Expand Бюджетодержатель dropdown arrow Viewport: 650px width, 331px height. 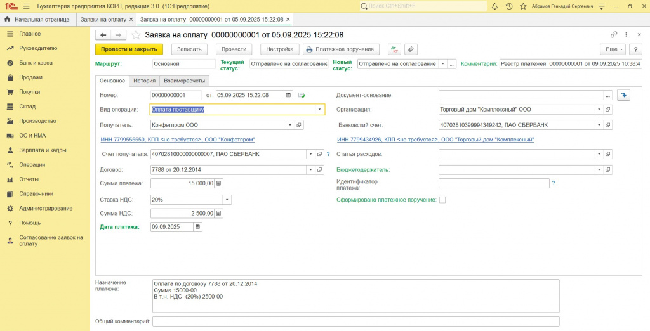pos(599,170)
